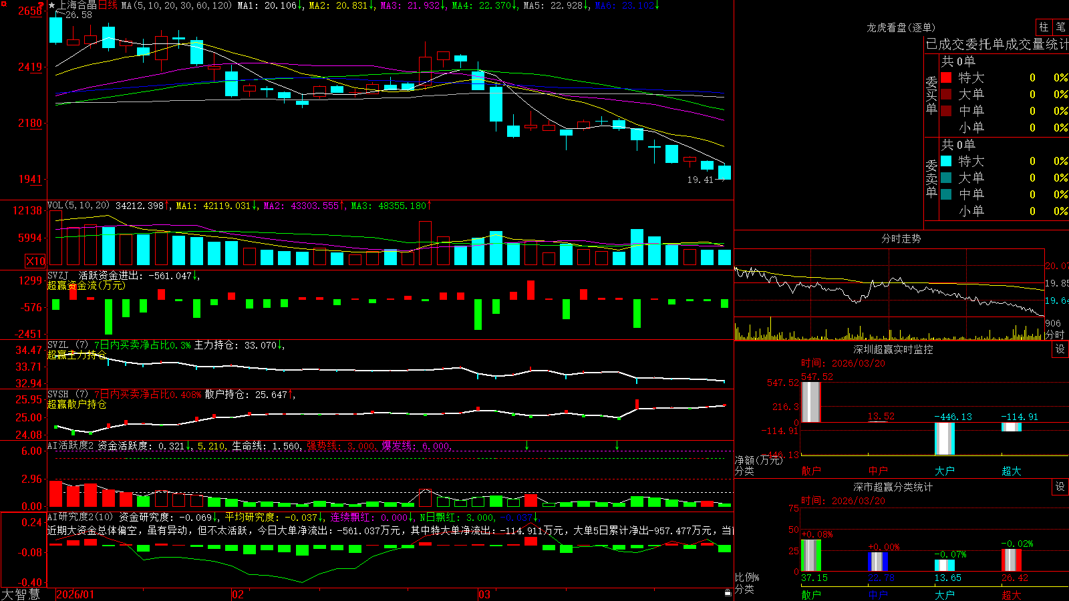This screenshot has width=1069, height=601.
Task: Open 设 settings for 深市超赢分类统计
Action: coord(1060,487)
